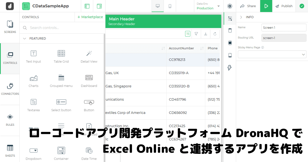
Task: Select the Container control
Action: click(61, 154)
